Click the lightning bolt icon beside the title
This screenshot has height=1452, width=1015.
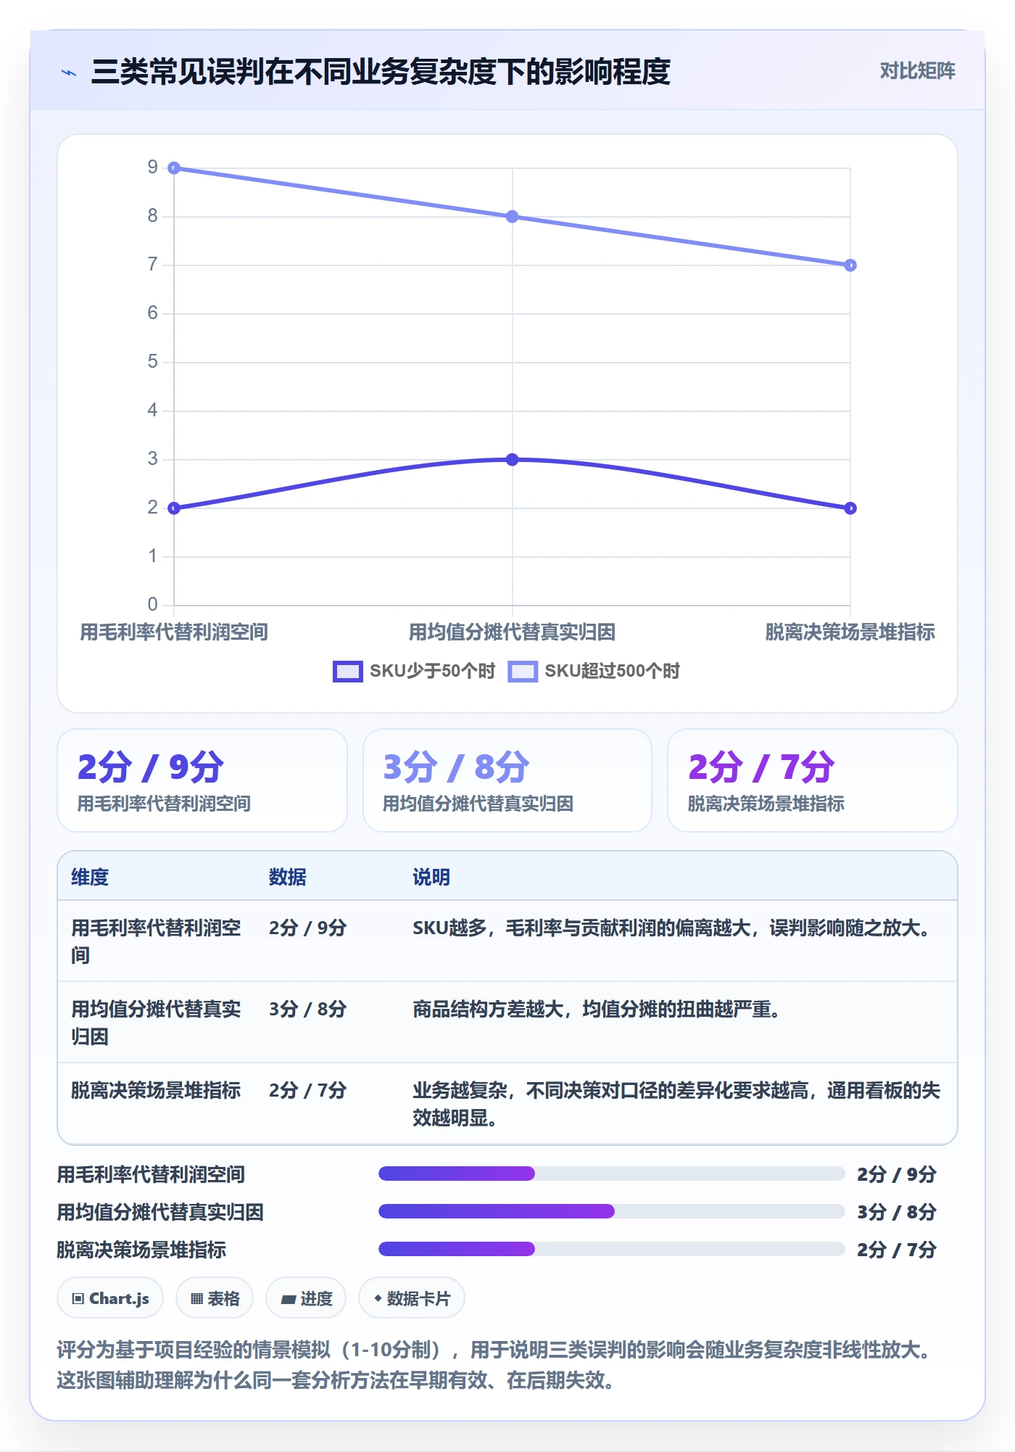69,73
